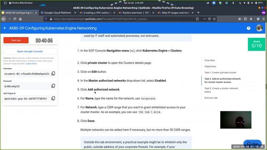Click the volume icon in system tray
Viewport: 267px width, 150px height.
point(252,3)
